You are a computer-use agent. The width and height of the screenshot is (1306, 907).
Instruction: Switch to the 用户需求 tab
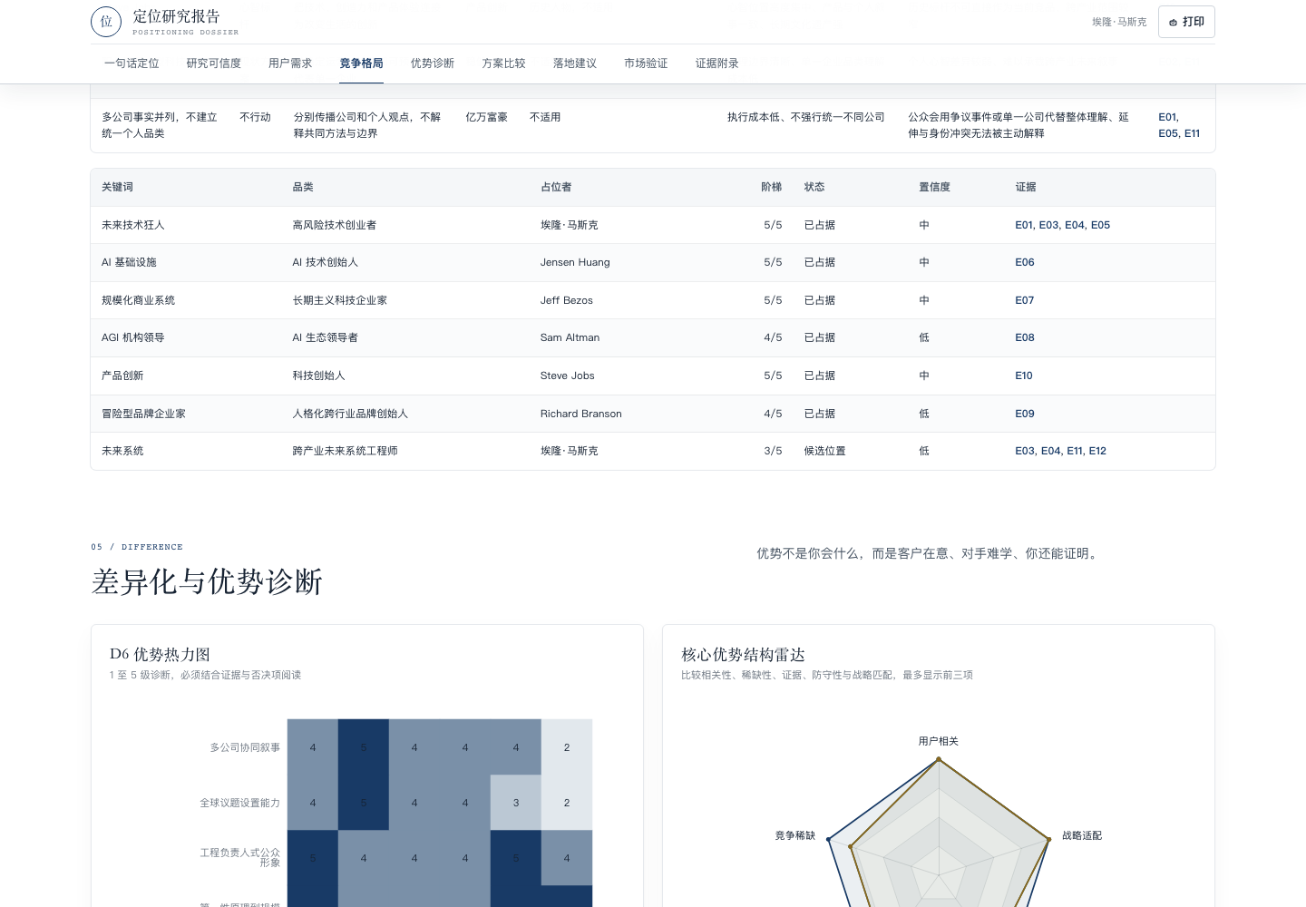(290, 63)
